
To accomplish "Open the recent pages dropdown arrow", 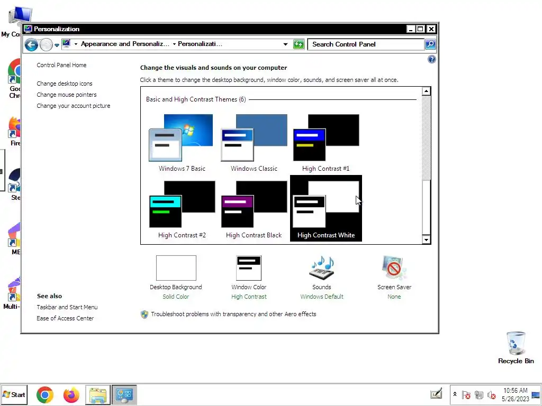I will (57, 45).
